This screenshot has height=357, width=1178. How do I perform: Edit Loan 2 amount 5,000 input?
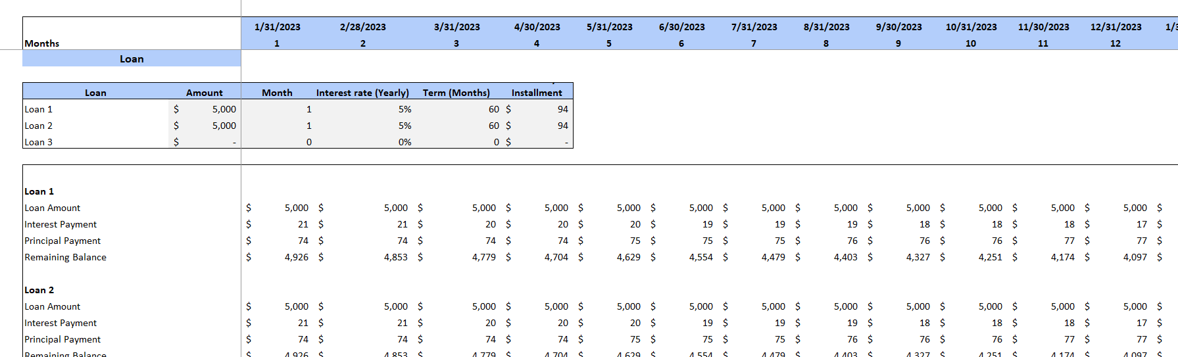[205, 126]
